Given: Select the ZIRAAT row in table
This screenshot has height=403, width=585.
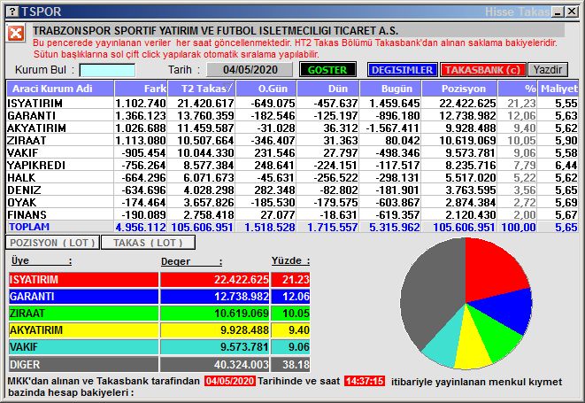Looking at the screenshot, I should 292,141.
